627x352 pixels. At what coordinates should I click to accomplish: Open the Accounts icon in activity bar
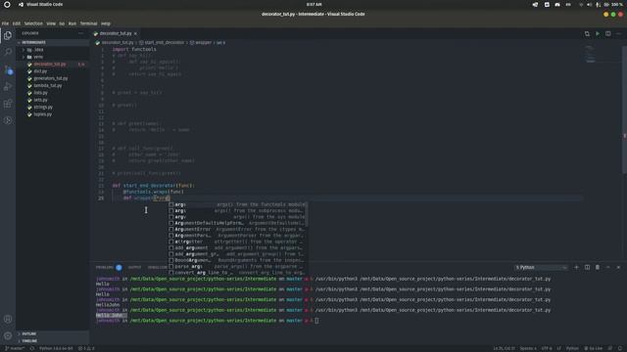pos(8,319)
